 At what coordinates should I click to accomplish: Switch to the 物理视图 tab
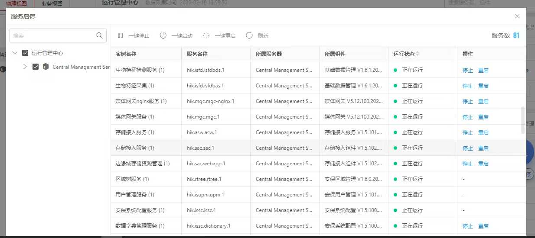[x=16, y=3]
